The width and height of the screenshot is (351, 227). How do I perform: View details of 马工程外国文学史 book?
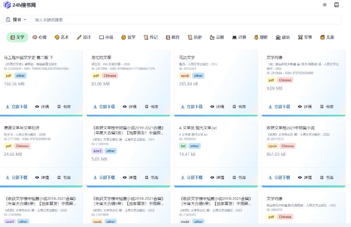tap(42, 107)
